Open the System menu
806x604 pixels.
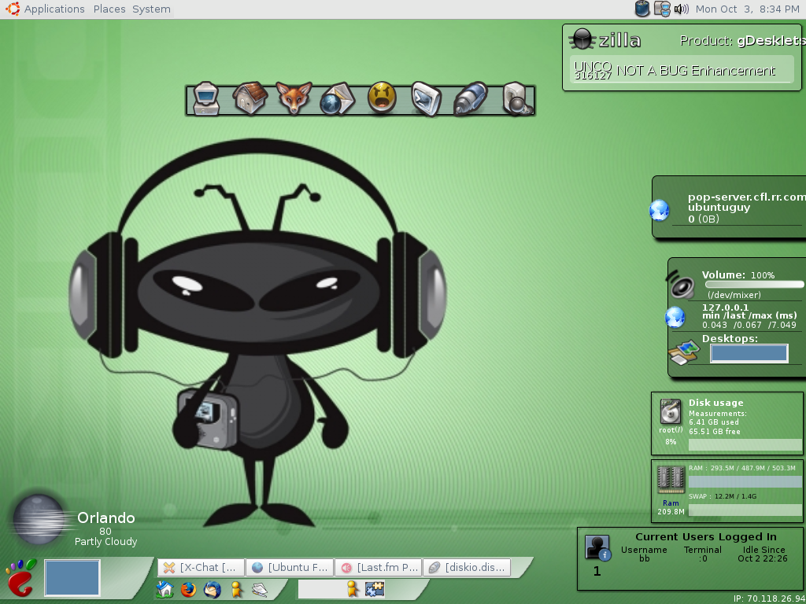coord(151,9)
